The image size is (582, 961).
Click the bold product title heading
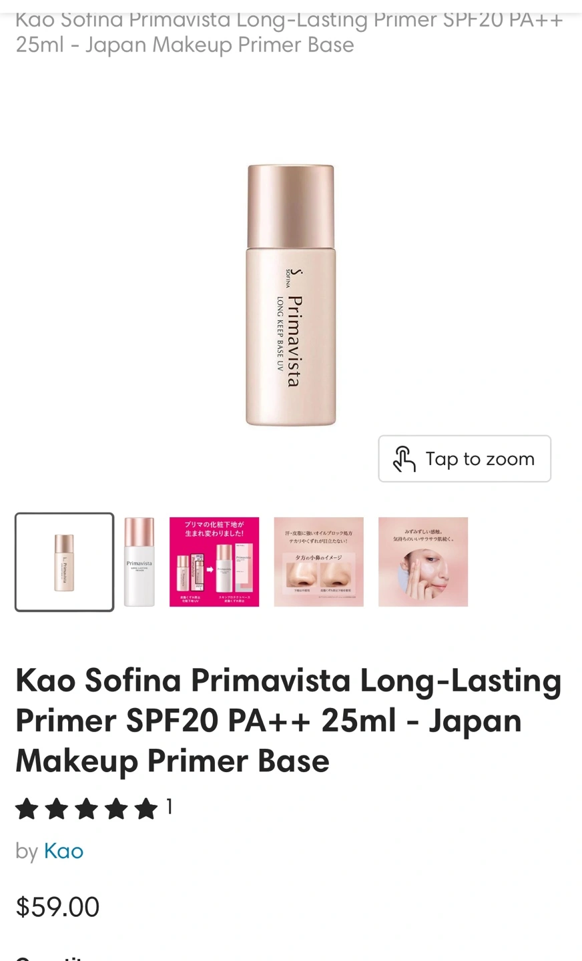click(288, 720)
